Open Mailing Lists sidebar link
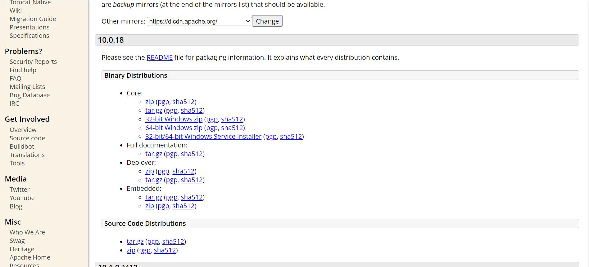589x267 pixels. point(27,87)
